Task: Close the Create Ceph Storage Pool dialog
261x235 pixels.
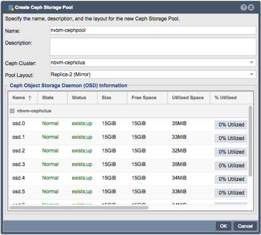Action: click(251, 7)
